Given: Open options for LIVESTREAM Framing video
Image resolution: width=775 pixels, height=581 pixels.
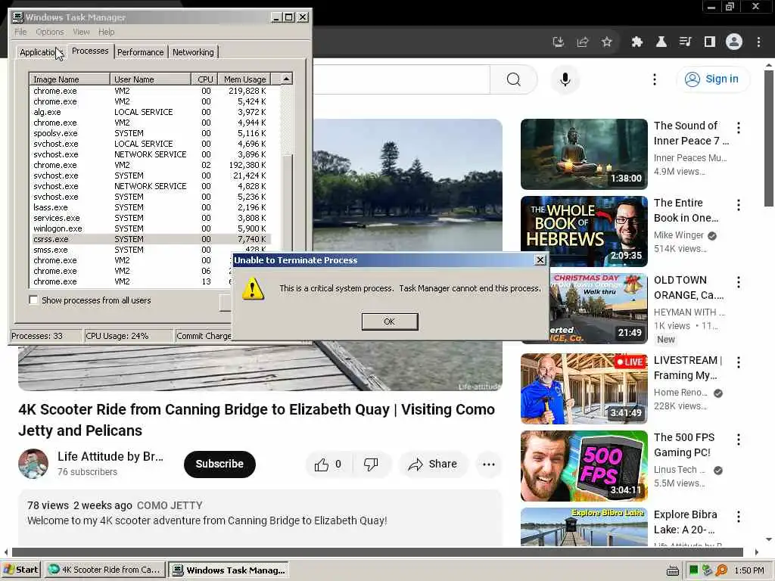Looking at the screenshot, I should point(739,362).
